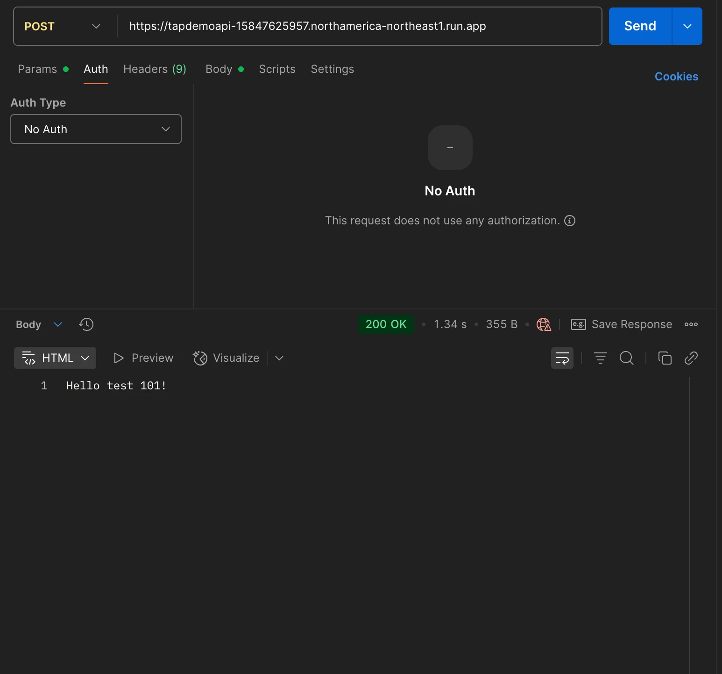Viewport: 722px width, 674px height.
Task: Click the "Hello test 101!" response line
Action: point(116,386)
